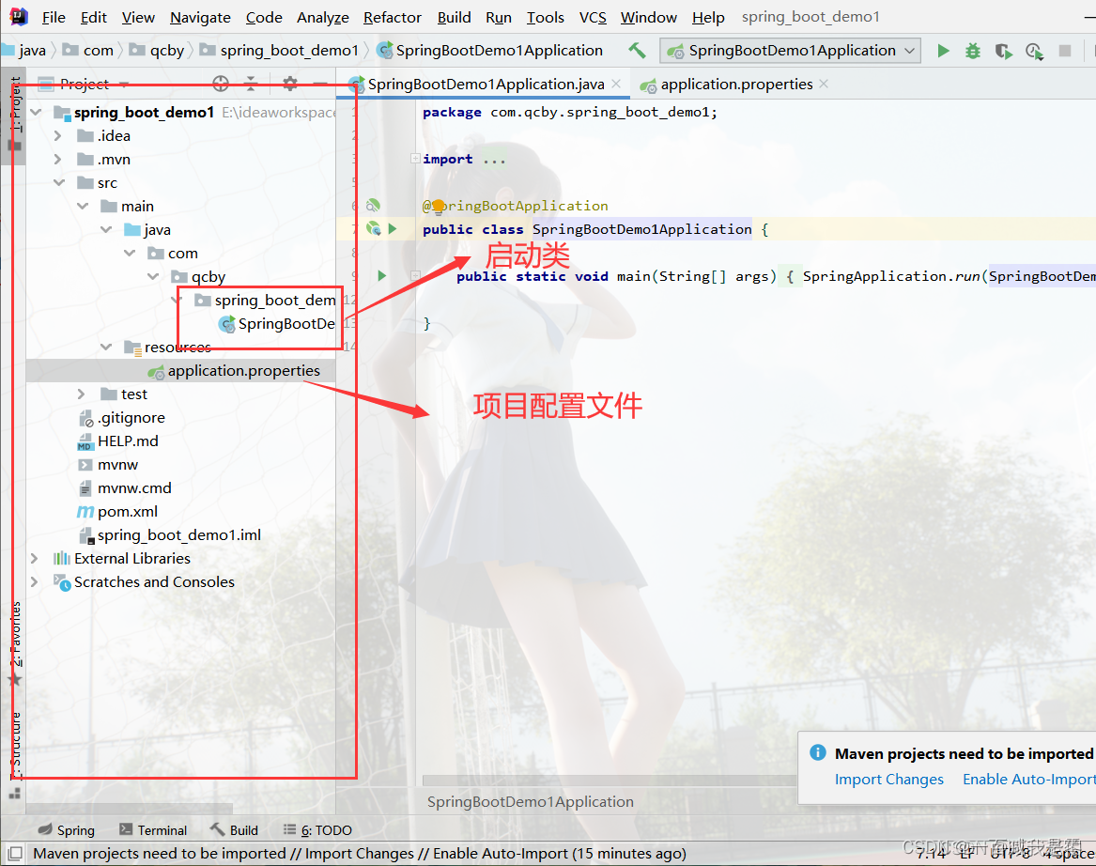
Task: Open the Spring tool window
Action: click(67, 829)
